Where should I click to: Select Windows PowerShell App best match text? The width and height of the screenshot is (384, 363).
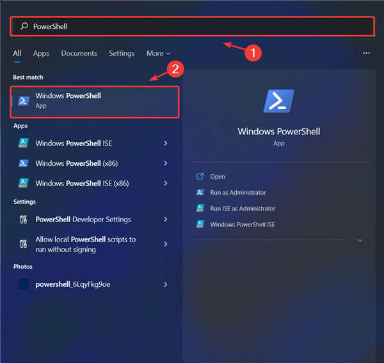click(x=68, y=101)
